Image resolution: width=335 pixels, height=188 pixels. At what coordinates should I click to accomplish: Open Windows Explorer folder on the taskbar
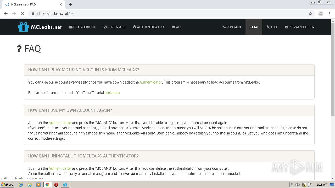click(x=30, y=185)
